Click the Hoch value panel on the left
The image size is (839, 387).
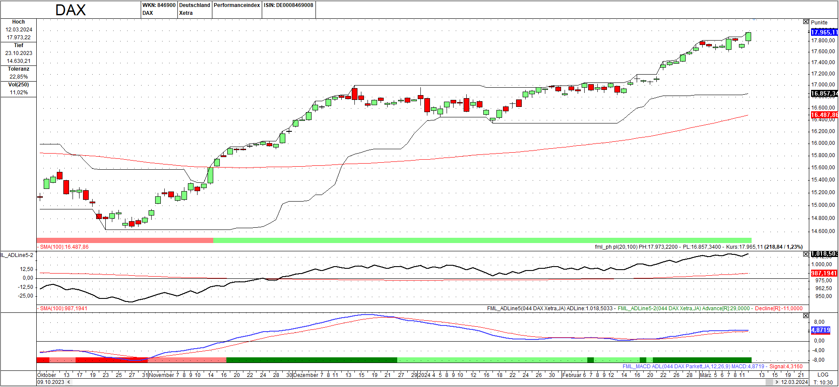(18, 30)
